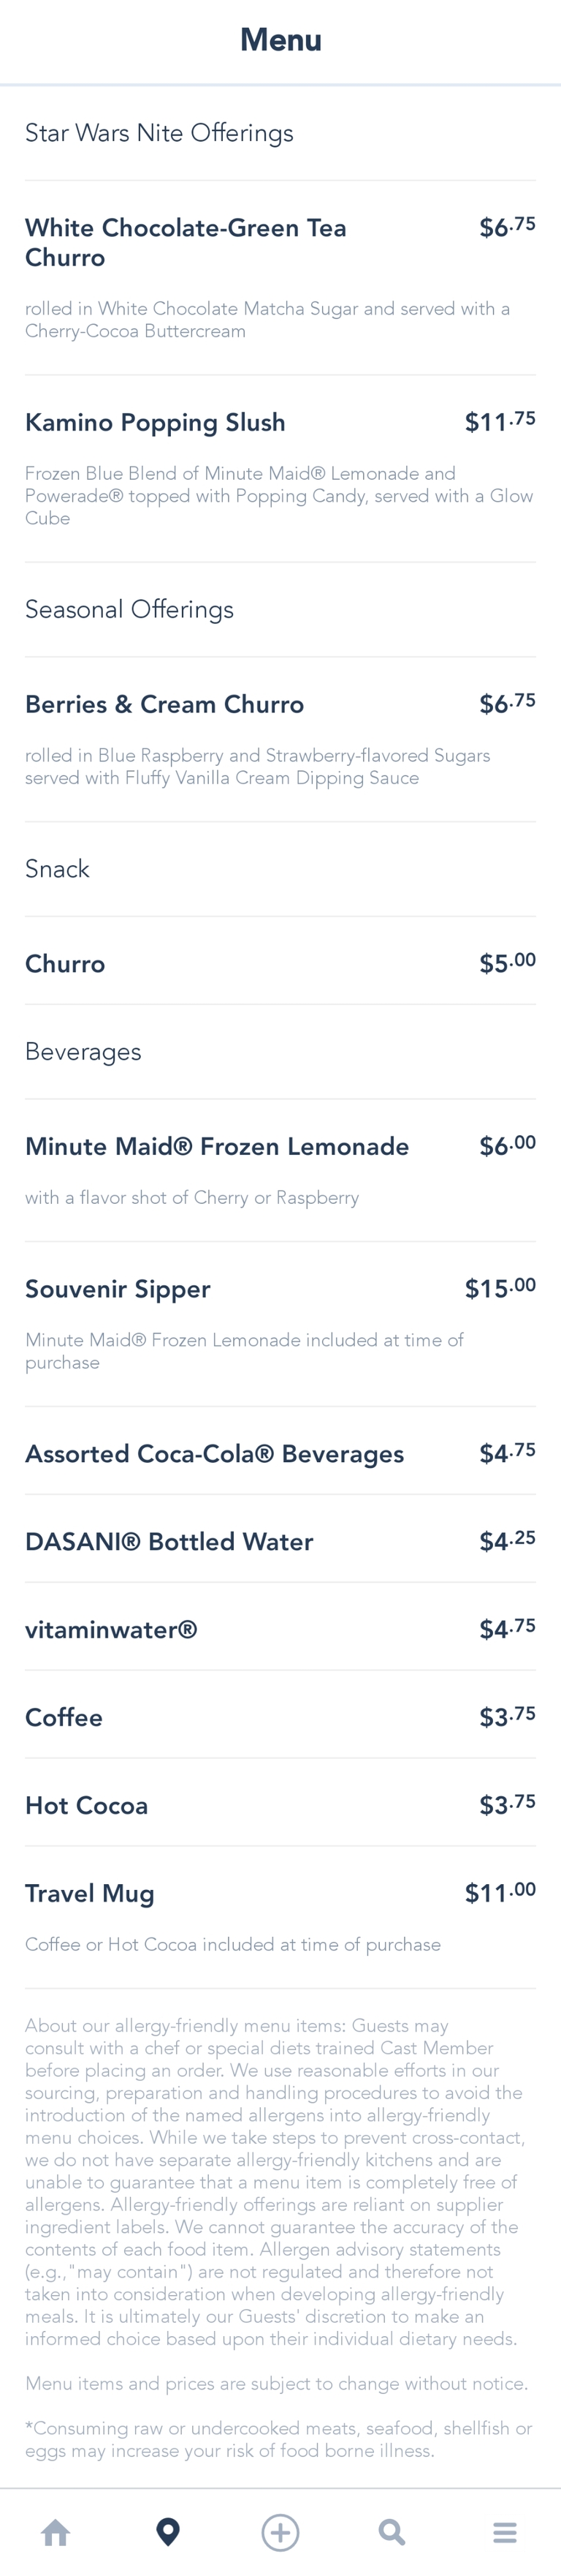This screenshot has height=2576, width=561.
Task: Select the Kamino Popping Slush item
Action: 156,423
